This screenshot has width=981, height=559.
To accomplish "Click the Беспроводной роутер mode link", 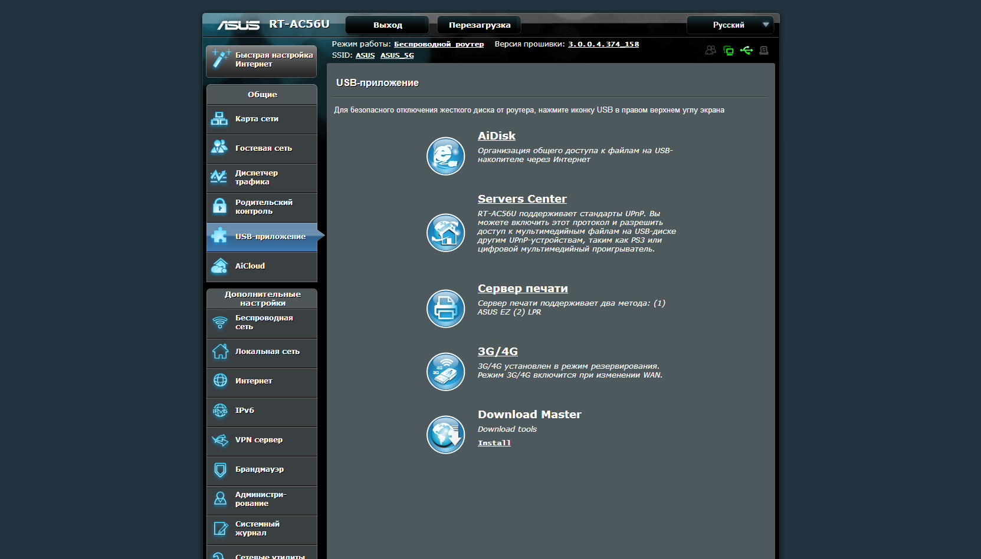I will (439, 44).
